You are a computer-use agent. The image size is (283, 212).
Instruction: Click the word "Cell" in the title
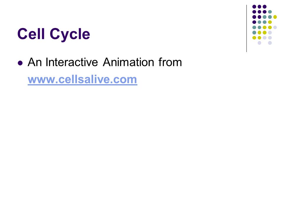pos(31,34)
